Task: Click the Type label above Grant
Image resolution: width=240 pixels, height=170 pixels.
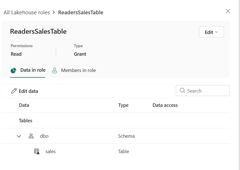Action: tap(78, 46)
